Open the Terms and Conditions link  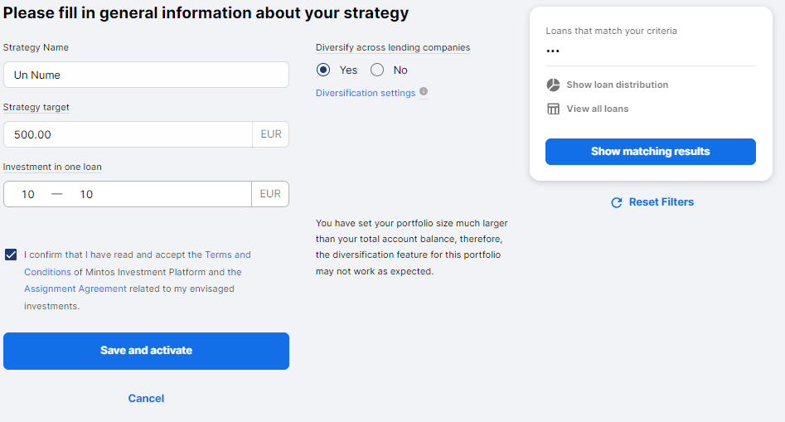[227, 255]
